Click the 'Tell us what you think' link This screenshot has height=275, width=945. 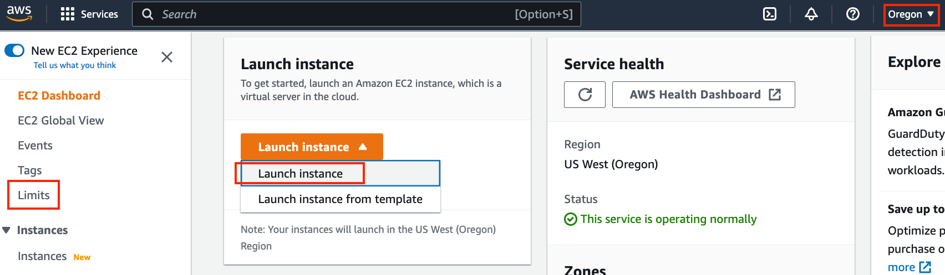point(75,65)
